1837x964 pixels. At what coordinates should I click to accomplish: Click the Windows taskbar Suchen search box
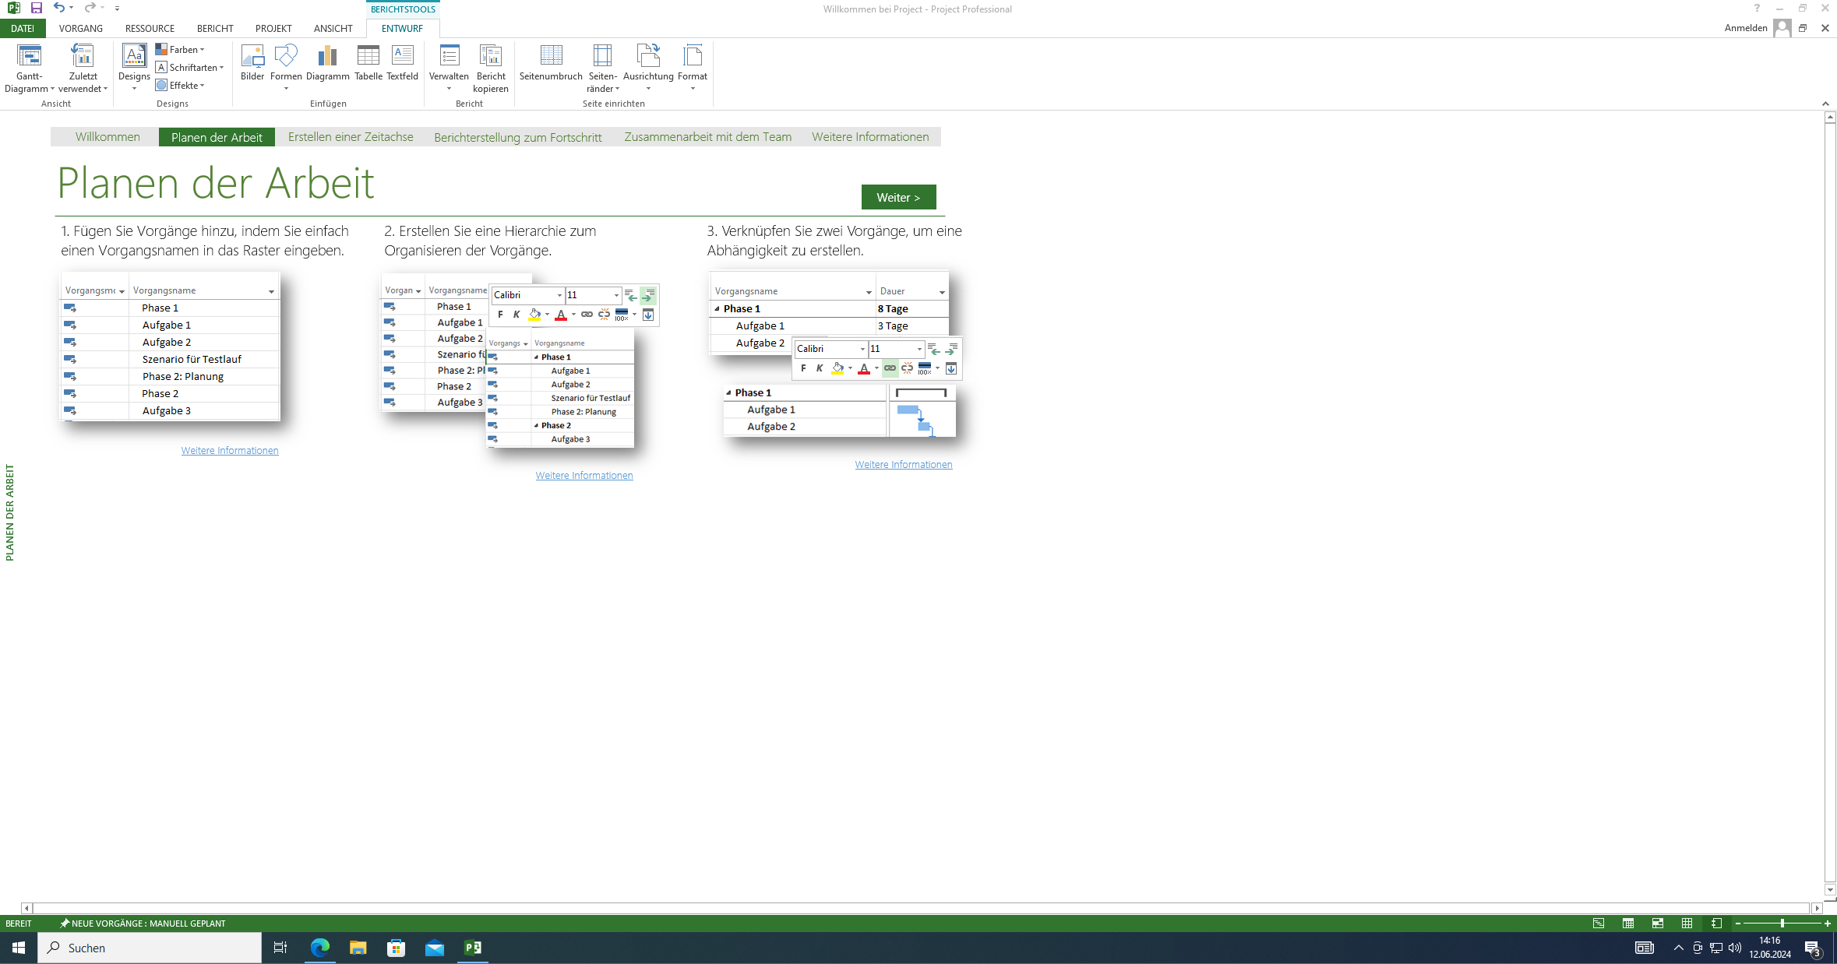(150, 948)
